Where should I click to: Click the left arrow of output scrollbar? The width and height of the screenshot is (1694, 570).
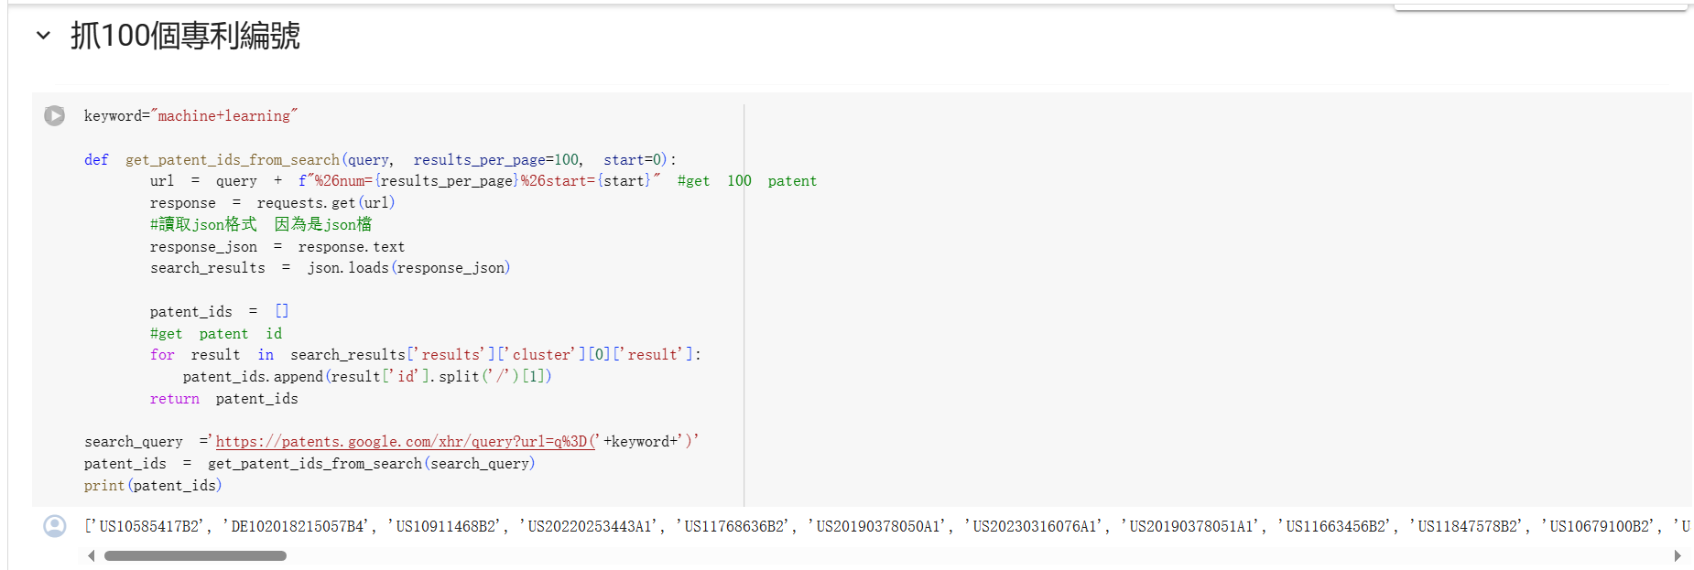pos(91,555)
